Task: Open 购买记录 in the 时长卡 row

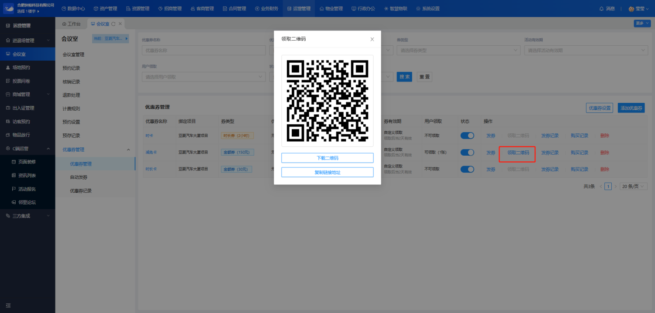Action: coord(579,169)
